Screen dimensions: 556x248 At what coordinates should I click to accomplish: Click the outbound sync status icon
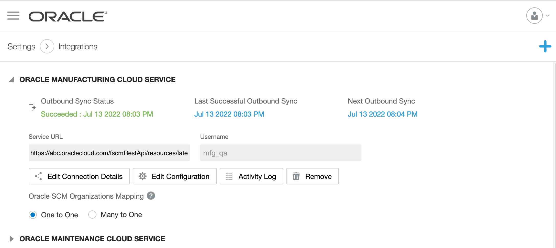pyautogui.click(x=32, y=108)
